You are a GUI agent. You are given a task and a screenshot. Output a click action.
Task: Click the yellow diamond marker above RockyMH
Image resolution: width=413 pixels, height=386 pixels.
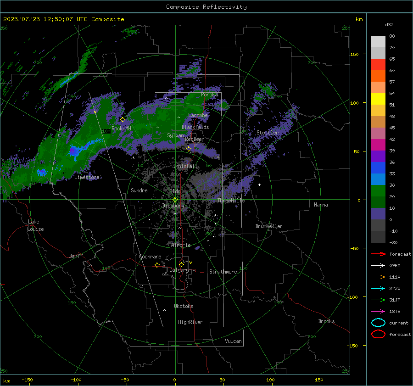tap(123, 120)
